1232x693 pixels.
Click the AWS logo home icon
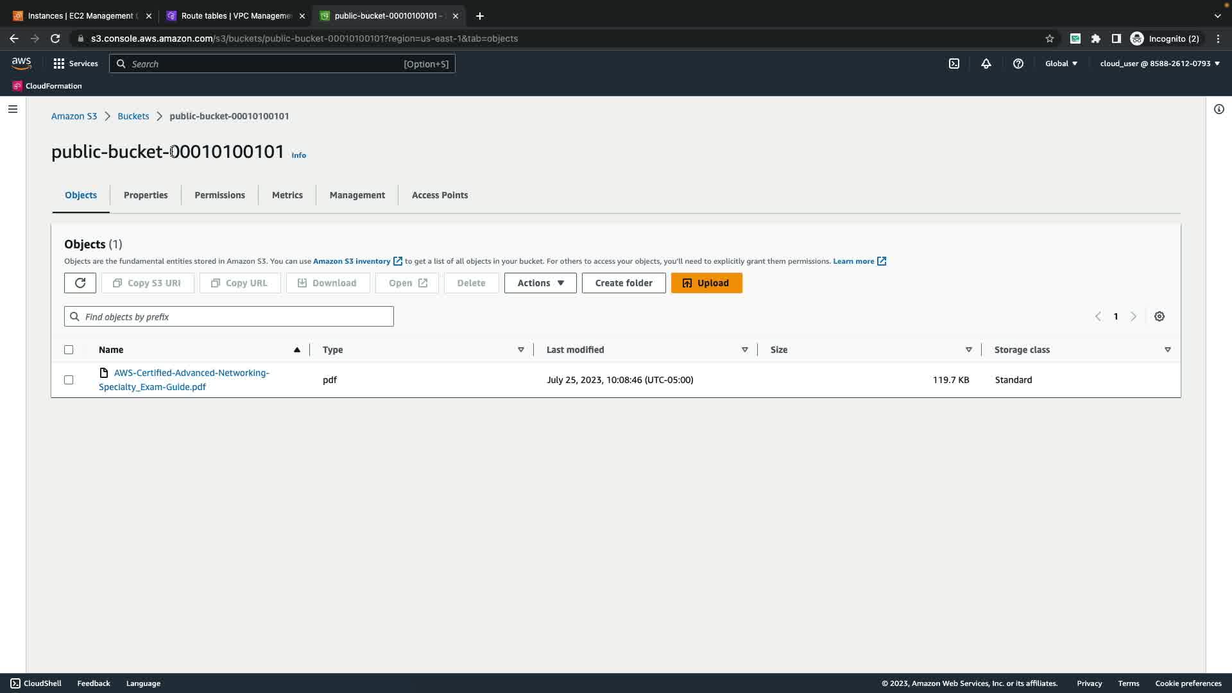click(x=21, y=63)
